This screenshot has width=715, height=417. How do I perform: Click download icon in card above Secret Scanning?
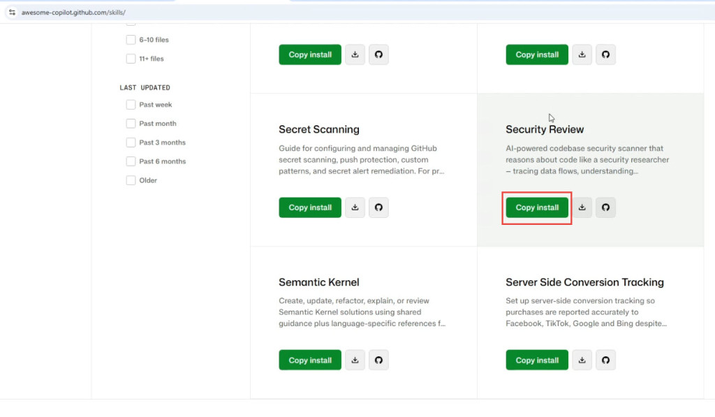point(355,54)
